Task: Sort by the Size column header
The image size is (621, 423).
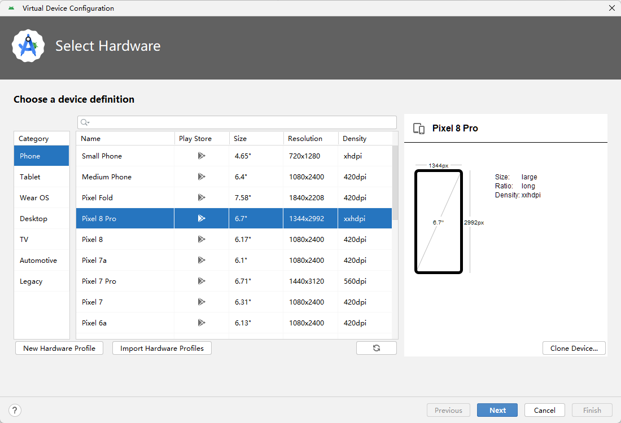Action: click(x=256, y=139)
